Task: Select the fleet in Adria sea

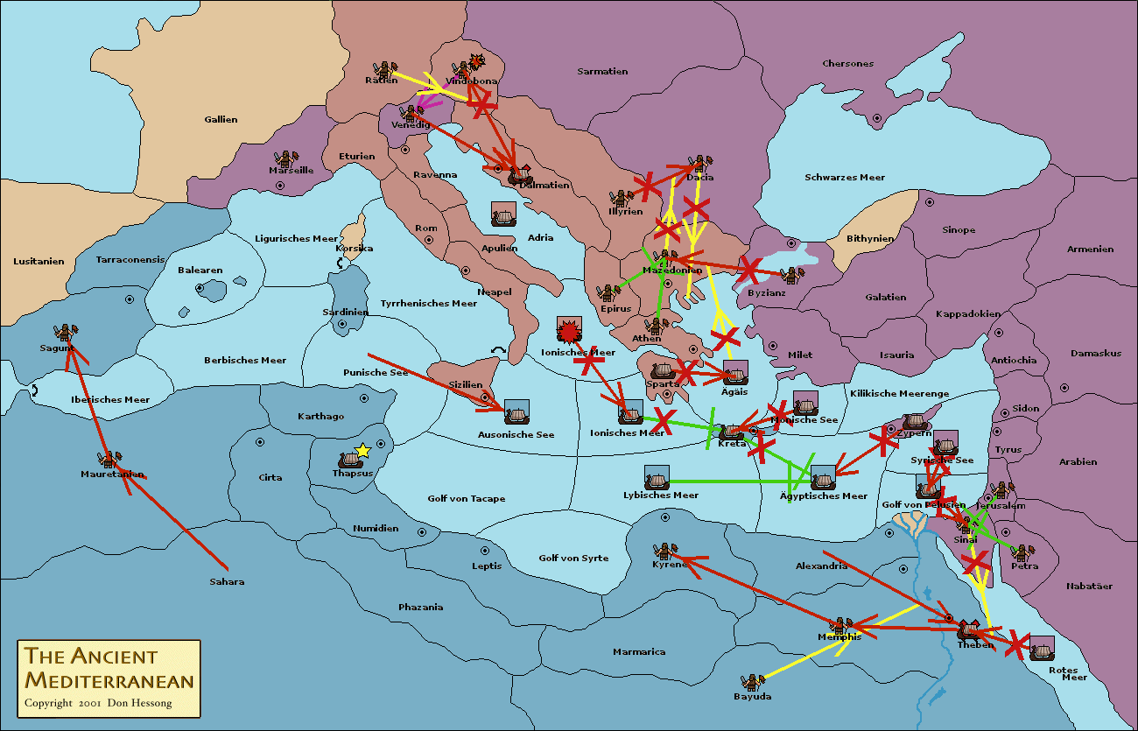Action: tap(503, 215)
